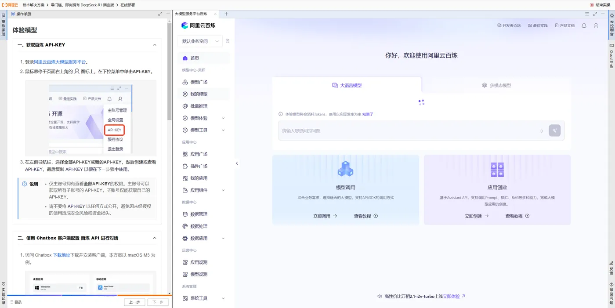Switch to 多模态模型 tab
The image size is (615, 308).
(496, 85)
